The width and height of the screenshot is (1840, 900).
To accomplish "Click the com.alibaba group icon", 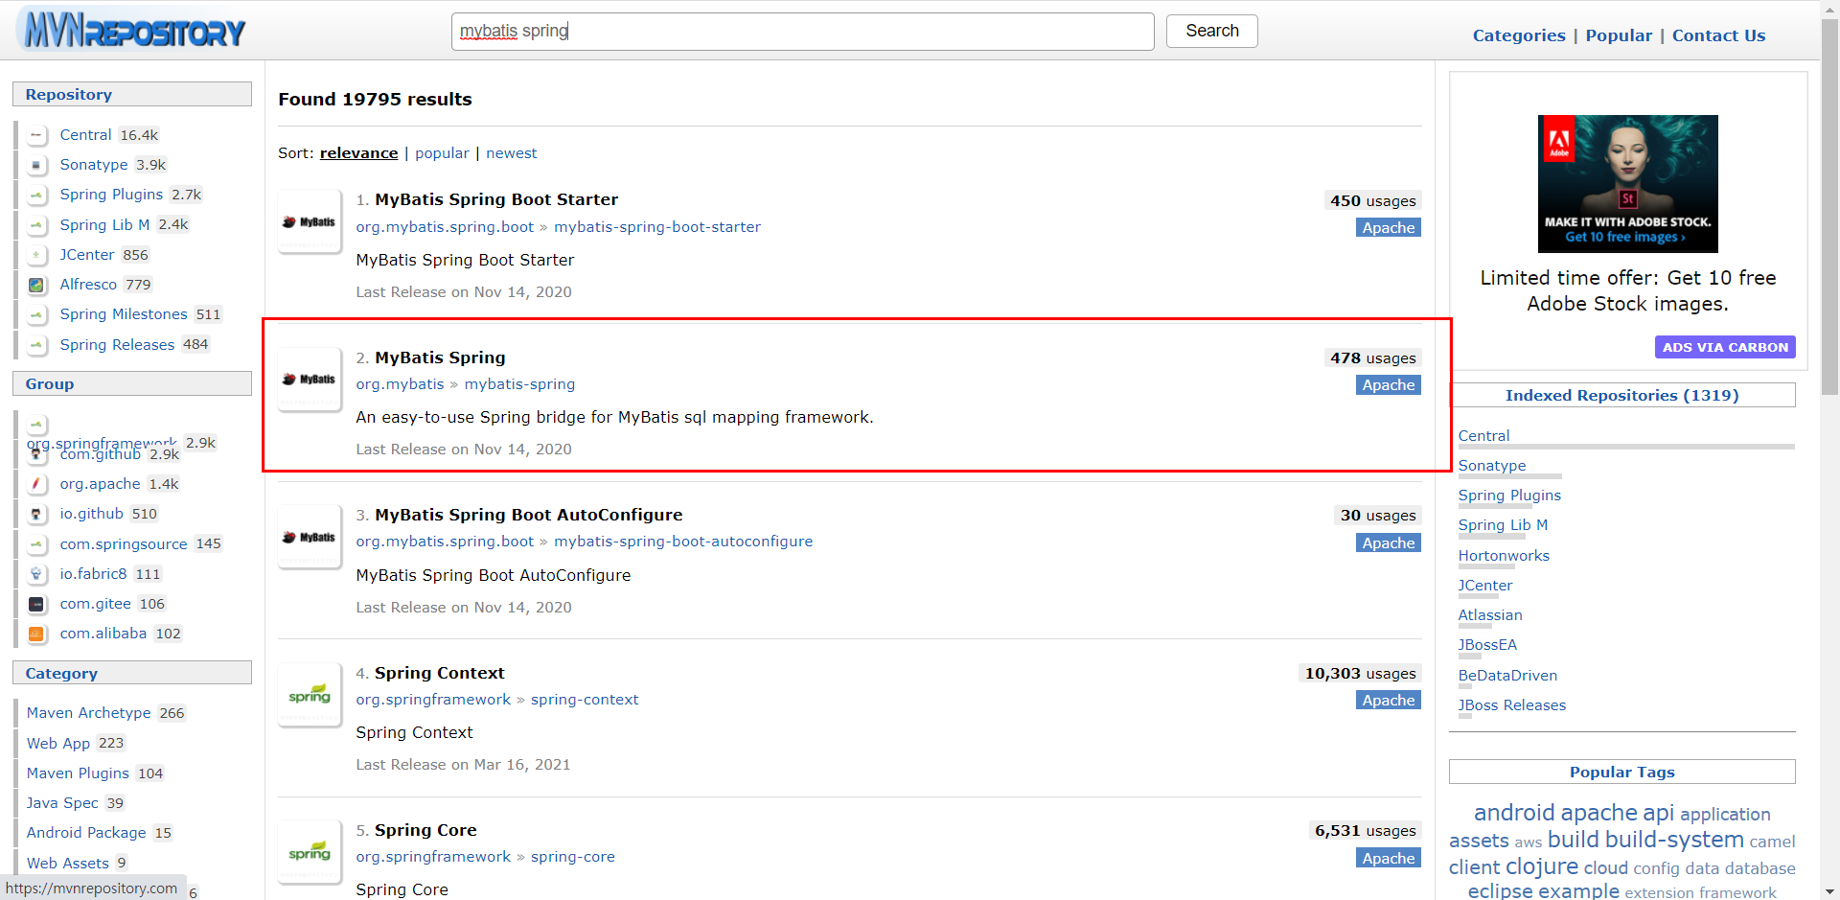I will pyautogui.click(x=36, y=634).
